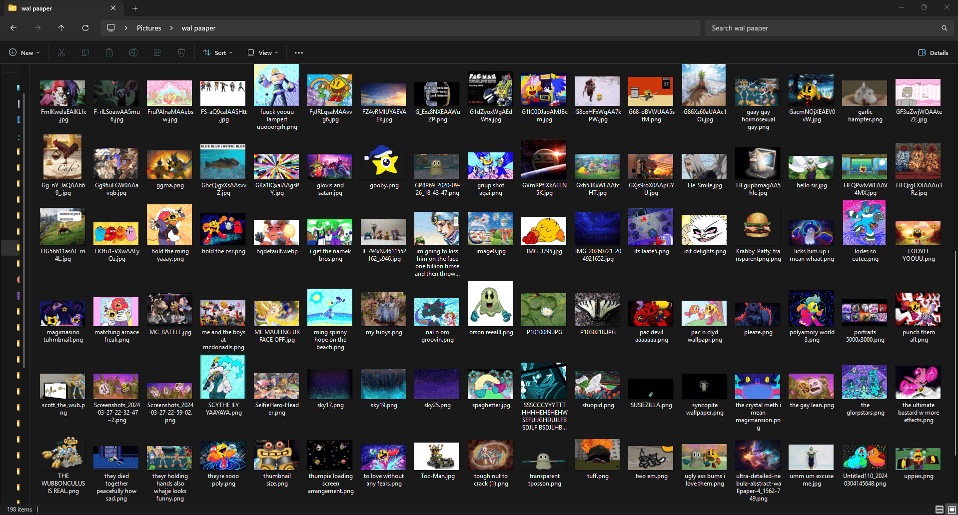Click the forward navigation arrow
The height and width of the screenshot is (515, 958).
[x=37, y=28]
